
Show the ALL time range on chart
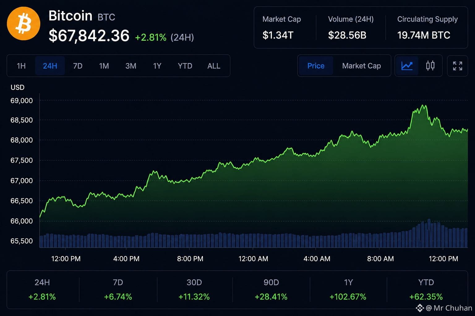tap(214, 66)
